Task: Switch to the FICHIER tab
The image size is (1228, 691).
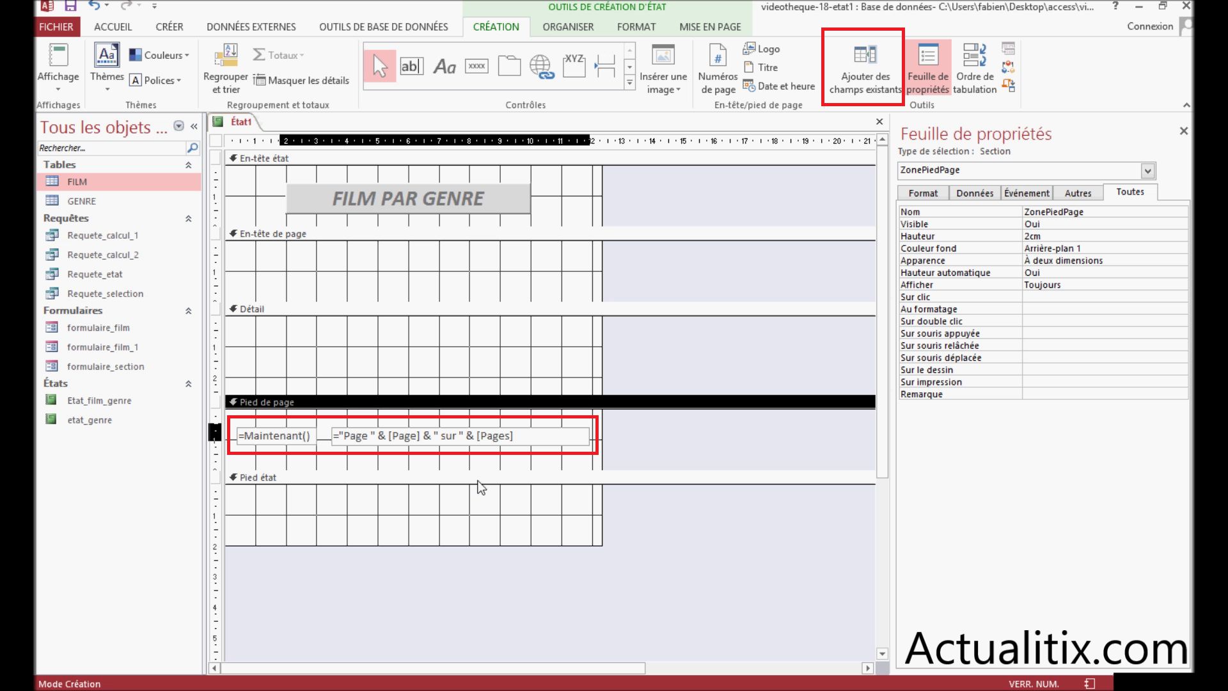Action: pos(56,27)
